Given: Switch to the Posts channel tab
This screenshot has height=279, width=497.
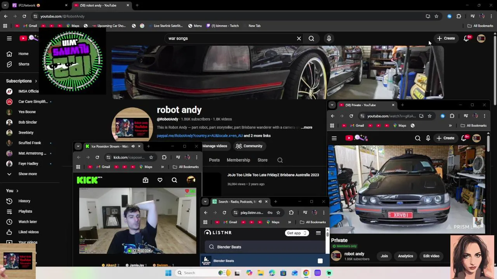Looking at the screenshot, I should point(214,160).
